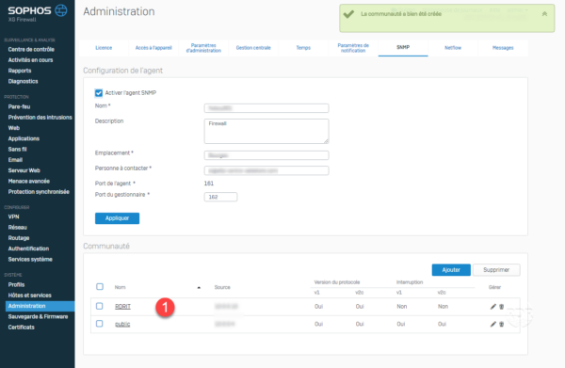Focus the Nom input field
The height and width of the screenshot is (368, 565).
pyautogui.click(x=266, y=108)
